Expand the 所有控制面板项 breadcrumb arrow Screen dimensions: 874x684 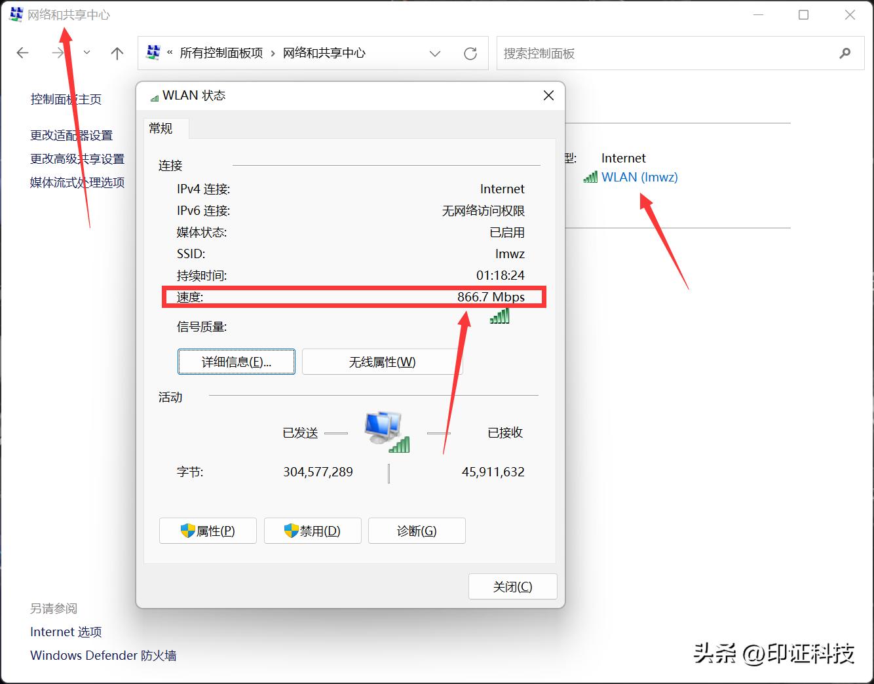click(272, 53)
